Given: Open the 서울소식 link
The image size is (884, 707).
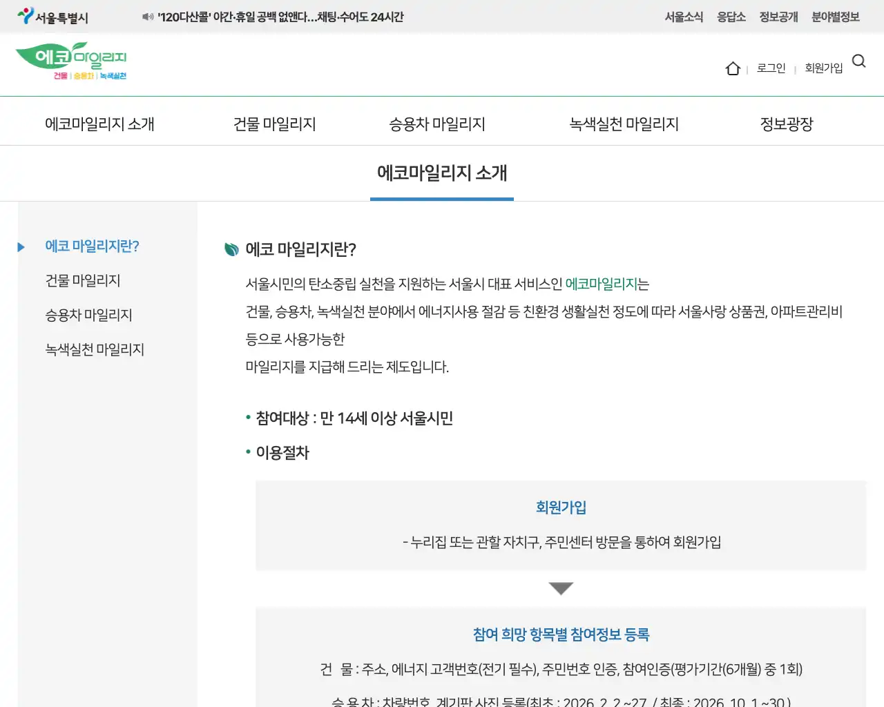Looking at the screenshot, I should click(684, 17).
